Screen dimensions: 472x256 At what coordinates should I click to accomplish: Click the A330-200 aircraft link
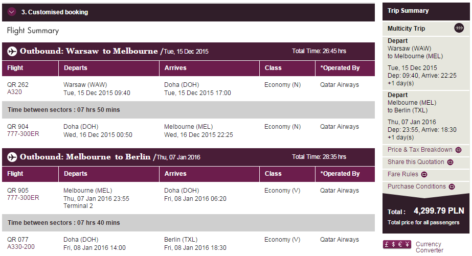[21, 247]
